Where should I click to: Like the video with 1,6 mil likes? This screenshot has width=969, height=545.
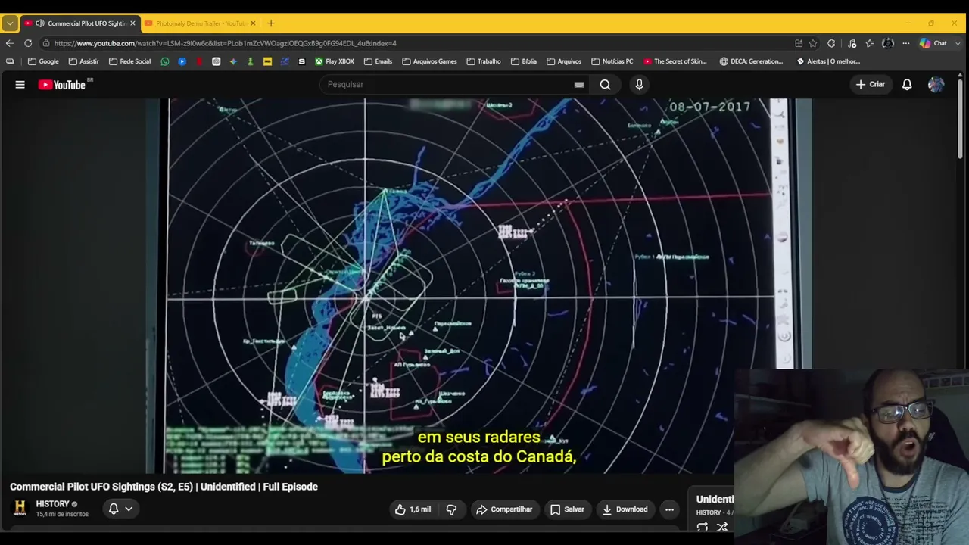(412, 509)
